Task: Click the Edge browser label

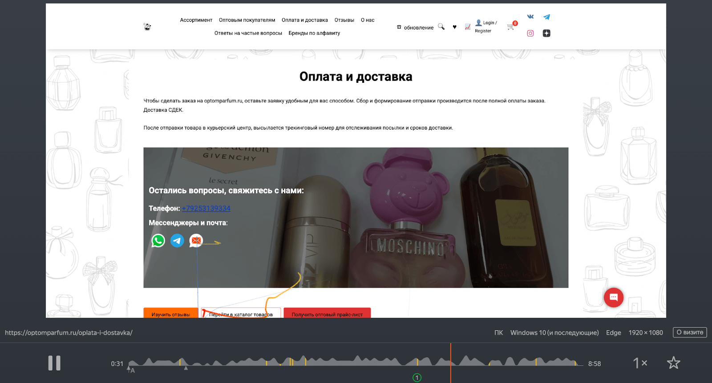Action: click(x=613, y=333)
